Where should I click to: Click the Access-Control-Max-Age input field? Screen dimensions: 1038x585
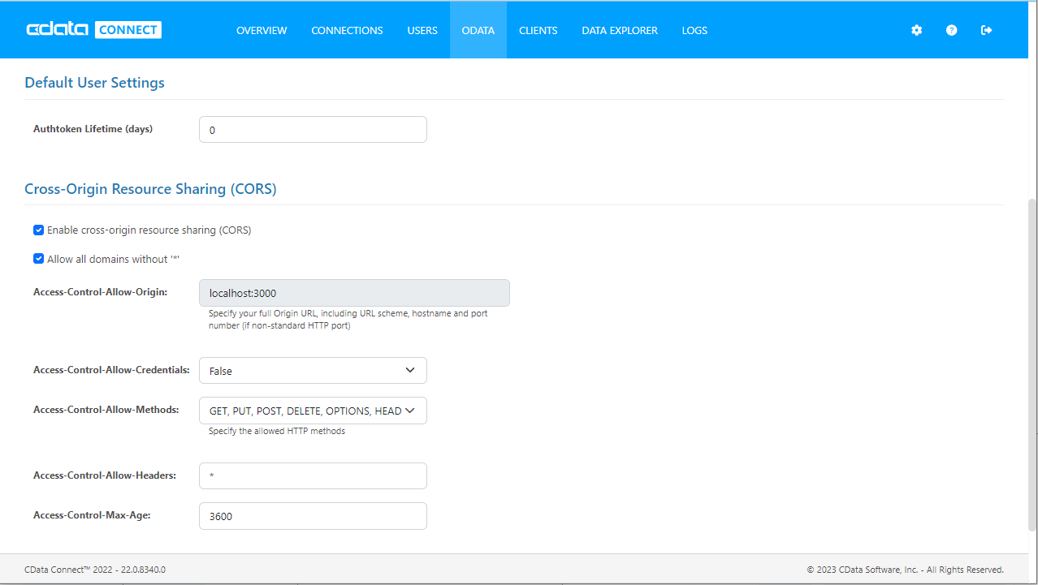click(x=313, y=516)
